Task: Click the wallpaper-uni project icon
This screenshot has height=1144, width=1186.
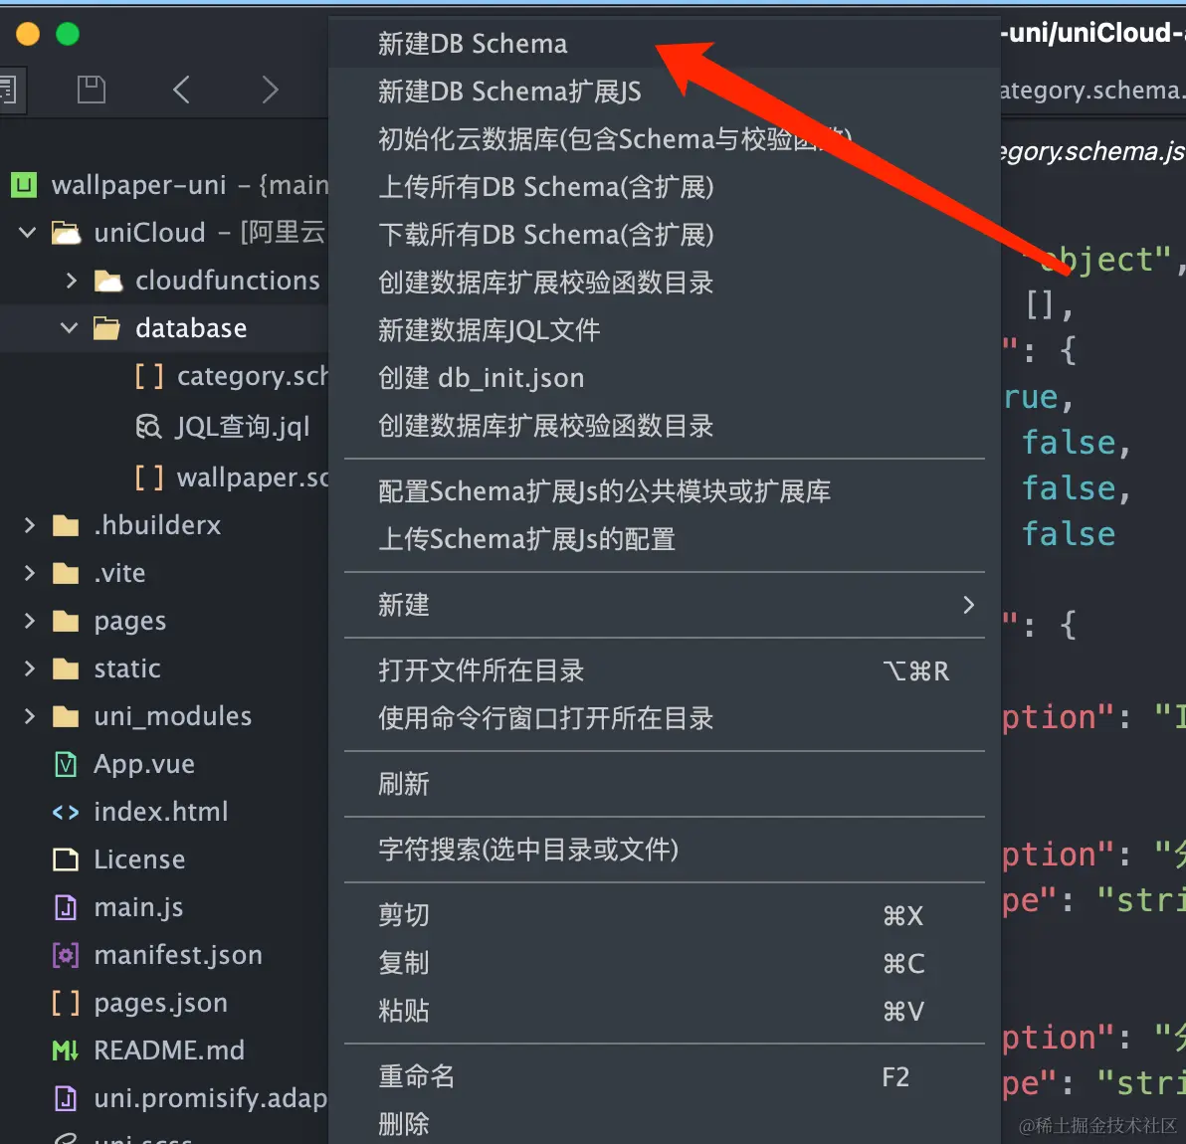Action: tap(24, 184)
